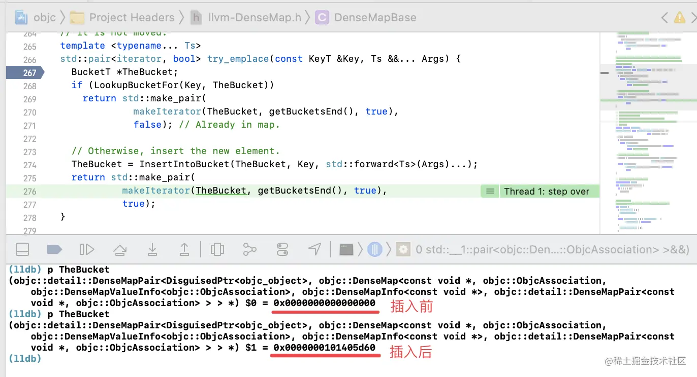Open the list icon beside Thread 1: step over

[490, 191]
